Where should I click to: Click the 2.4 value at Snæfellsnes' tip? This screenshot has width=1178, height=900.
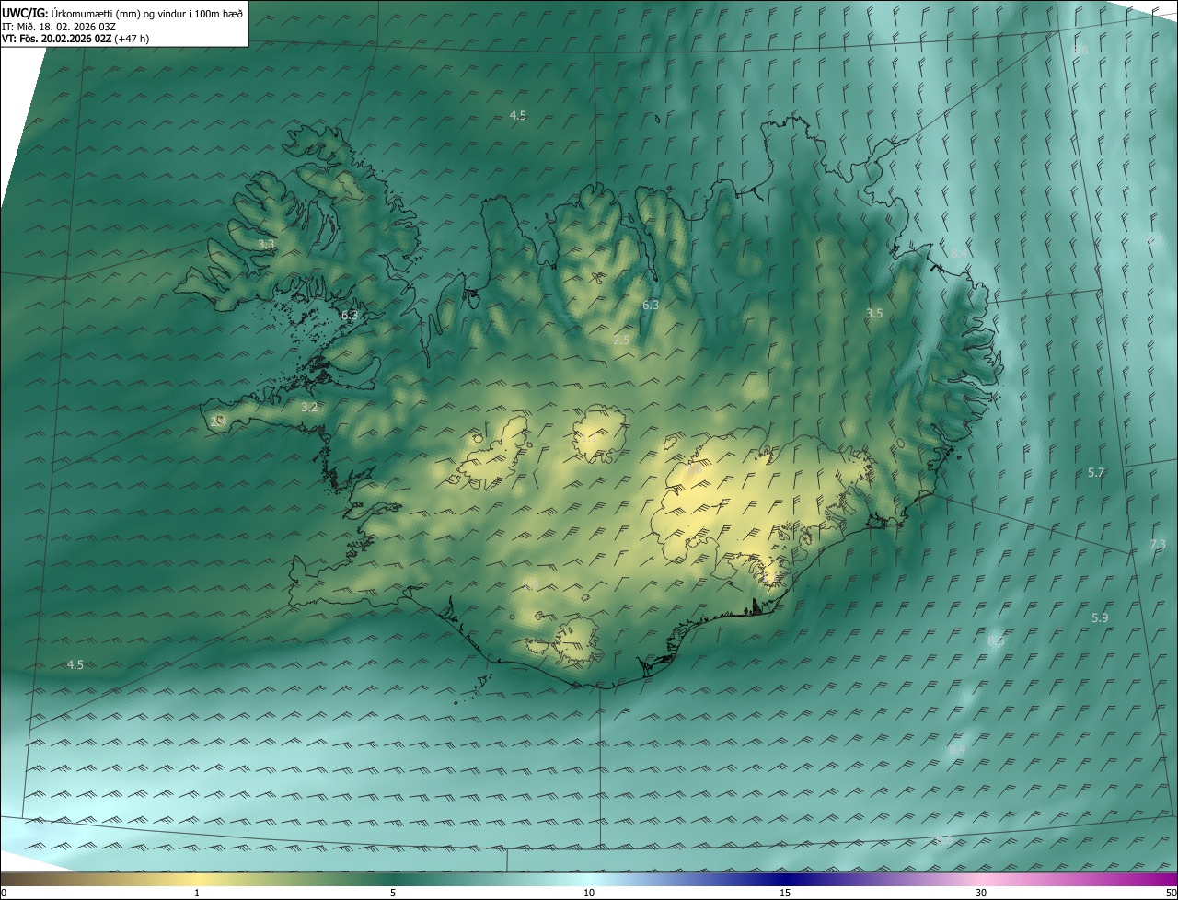(x=218, y=421)
